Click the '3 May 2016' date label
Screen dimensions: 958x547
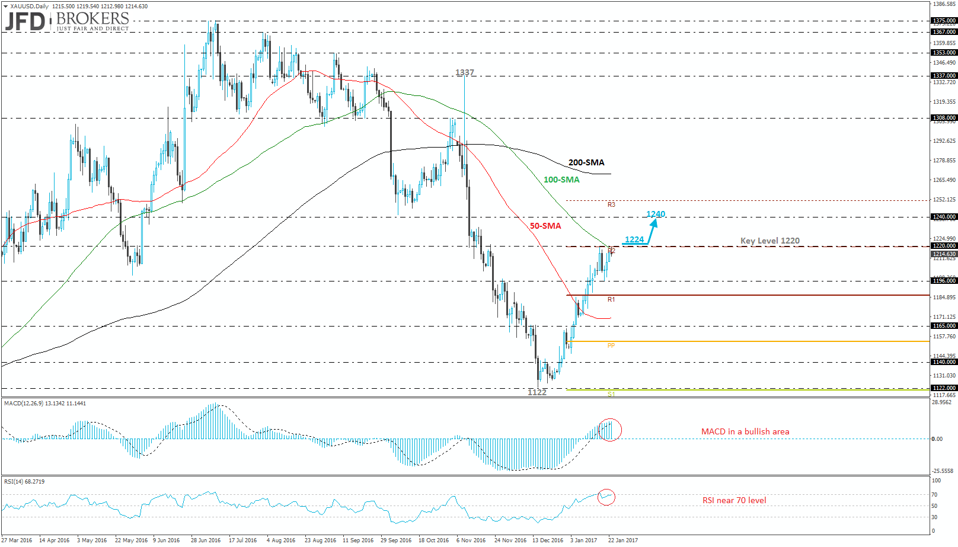pos(92,540)
